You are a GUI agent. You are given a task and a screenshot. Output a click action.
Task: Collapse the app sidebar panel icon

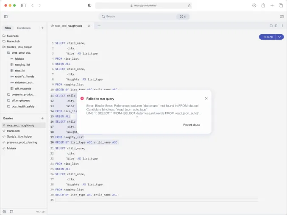pyautogui.click(x=6, y=17)
